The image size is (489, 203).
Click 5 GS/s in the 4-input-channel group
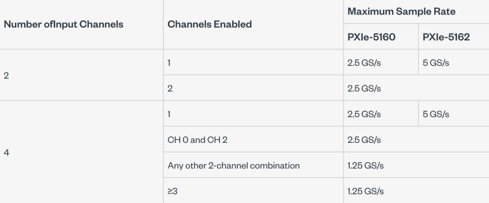[x=436, y=114]
